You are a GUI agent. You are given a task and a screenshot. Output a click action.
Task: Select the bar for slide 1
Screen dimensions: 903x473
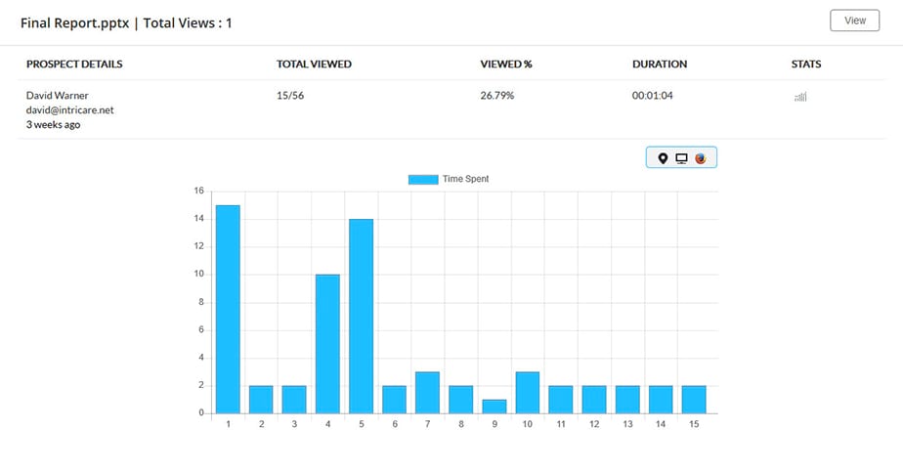(x=228, y=310)
